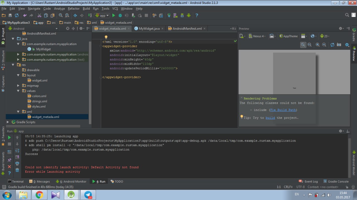357x200 pixels.
Task: Toggle Pin Tab in Run panel
Action: click(x=9, y=160)
